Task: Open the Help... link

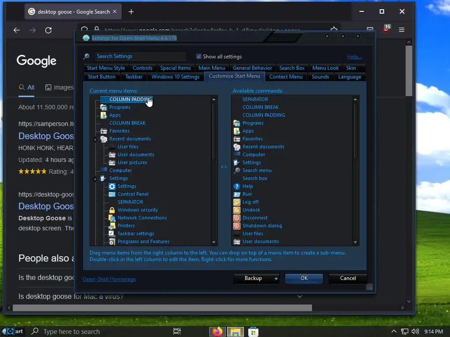Action: point(355,57)
